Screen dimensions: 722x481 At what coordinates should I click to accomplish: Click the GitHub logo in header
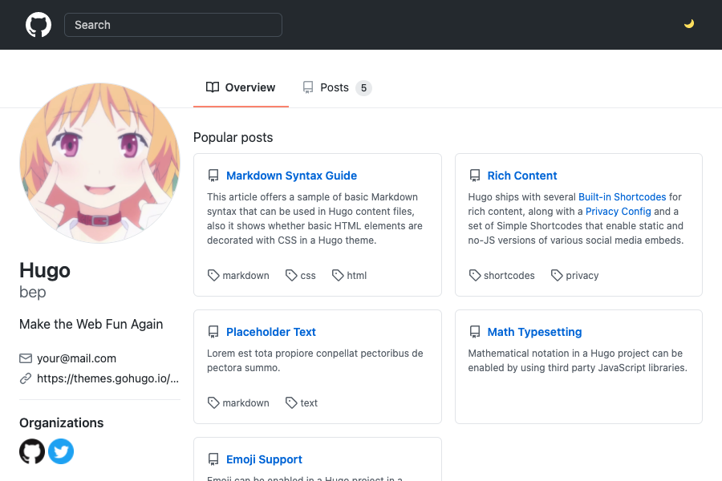(x=39, y=25)
